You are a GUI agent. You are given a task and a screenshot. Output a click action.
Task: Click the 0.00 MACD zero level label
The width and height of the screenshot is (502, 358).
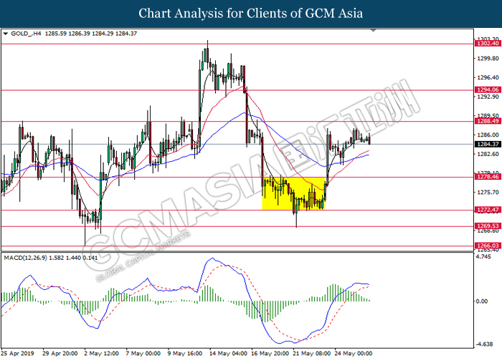pos(481,301)
